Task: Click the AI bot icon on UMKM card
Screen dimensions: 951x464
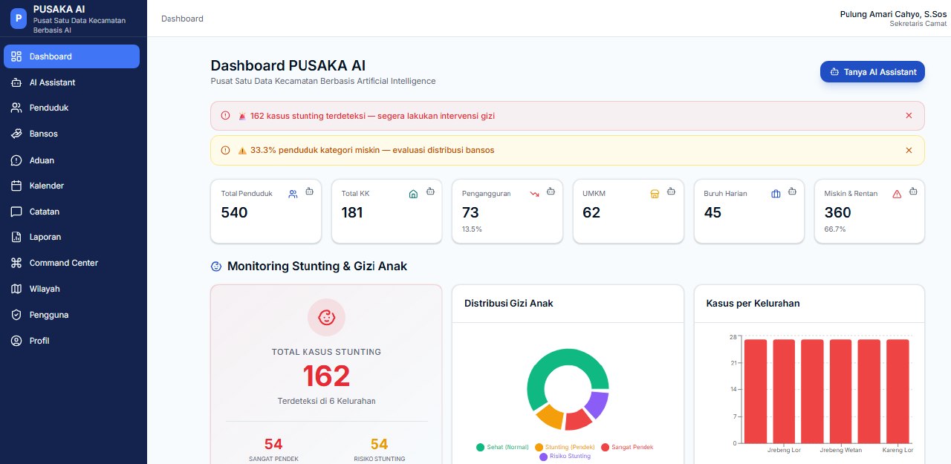Action: coord(672,192)
